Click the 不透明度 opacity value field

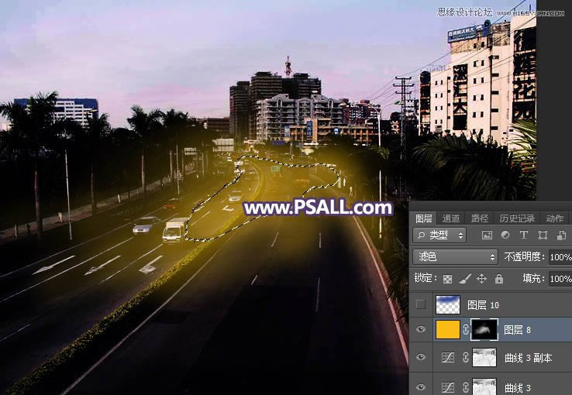pos(559,257)
